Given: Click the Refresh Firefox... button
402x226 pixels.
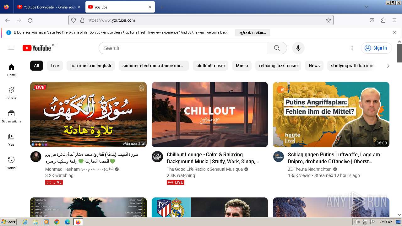Looking at the screenshot, I should click(x=252, y=33).
